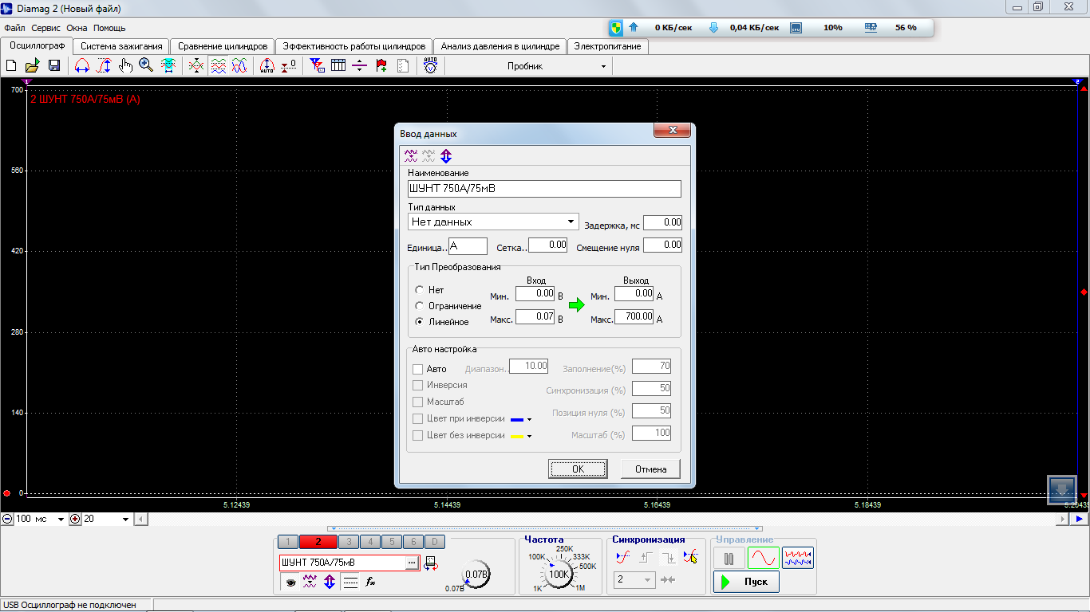This screenshot has height=612, width=1090.
Task: Select channel 2 red button
Action: click(x=318, y=542)
